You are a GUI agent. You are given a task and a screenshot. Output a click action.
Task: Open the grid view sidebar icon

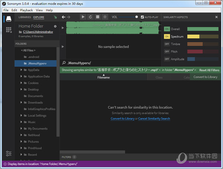(x=9, y=30)
